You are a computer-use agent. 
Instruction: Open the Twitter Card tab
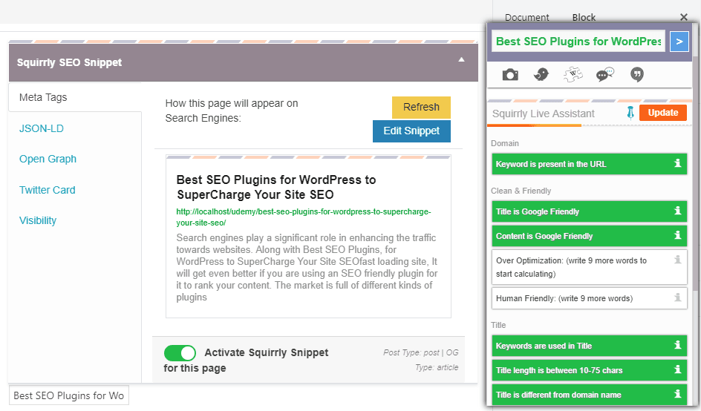click(47, 190)
